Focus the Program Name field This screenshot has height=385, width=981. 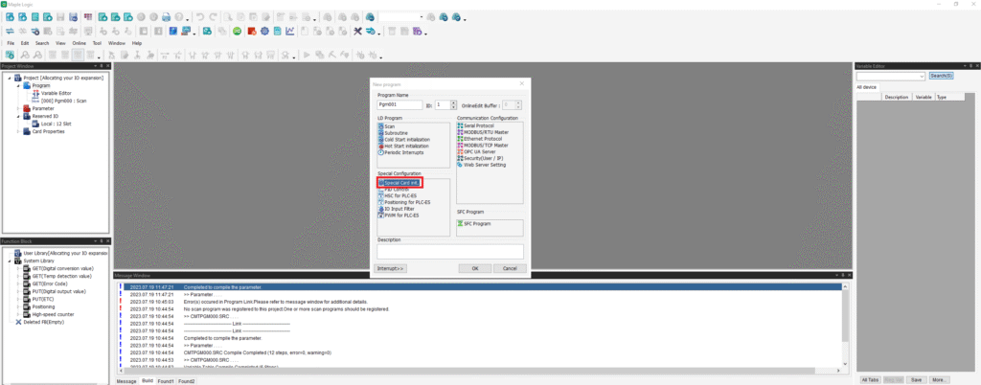tap(399, 105)
